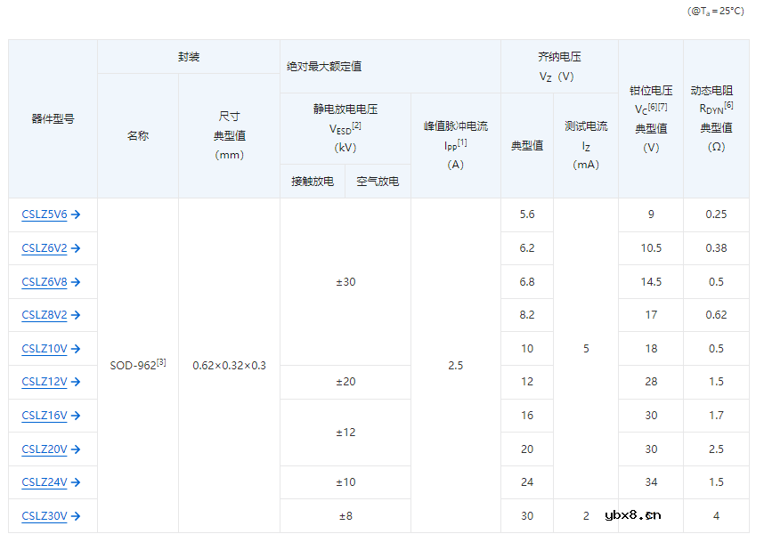This screenshot has height=542, width=764.
Task: Click the arrow icon next to CSLZ20V
Action: [x=76, y=449]
